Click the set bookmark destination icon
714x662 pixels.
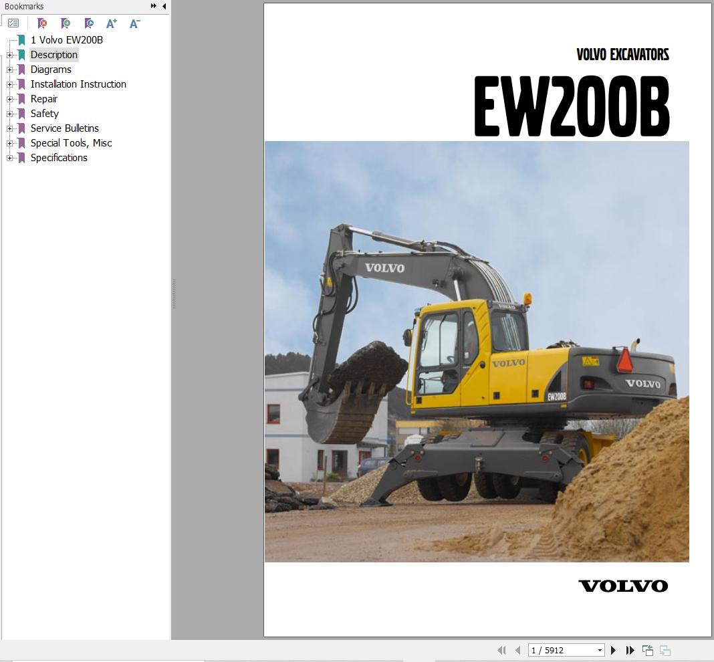(90, 23)
